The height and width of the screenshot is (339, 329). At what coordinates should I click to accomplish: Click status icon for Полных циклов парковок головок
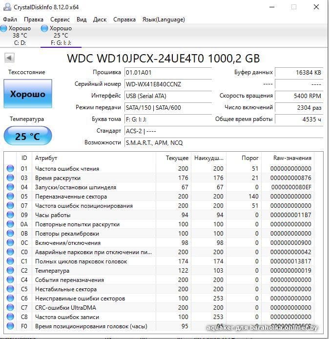click(10, 261)
